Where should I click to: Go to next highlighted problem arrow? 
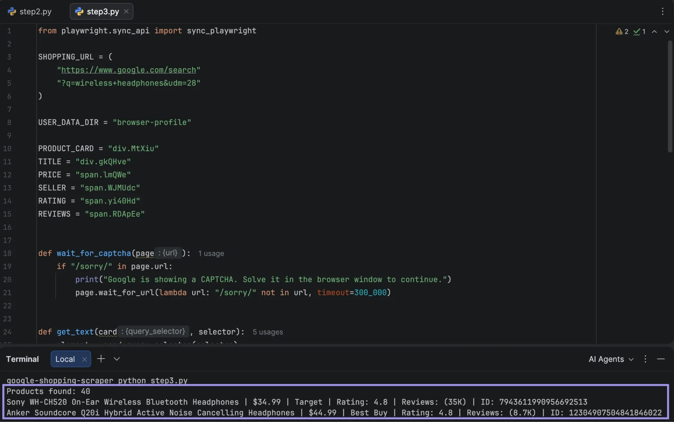click(x=666, y=32)
